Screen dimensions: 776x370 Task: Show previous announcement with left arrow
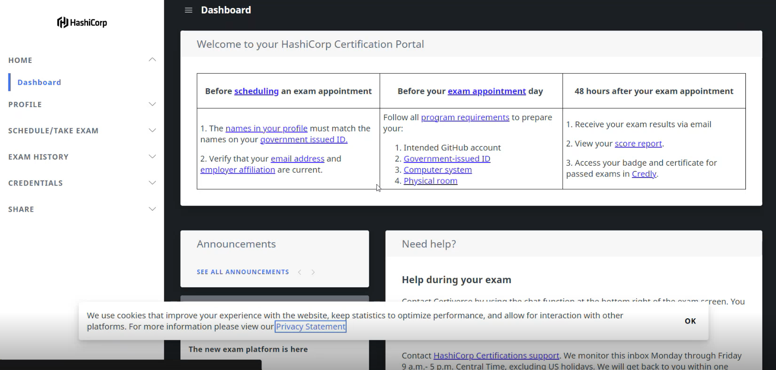pyautogui.click(x=300, y=272)
